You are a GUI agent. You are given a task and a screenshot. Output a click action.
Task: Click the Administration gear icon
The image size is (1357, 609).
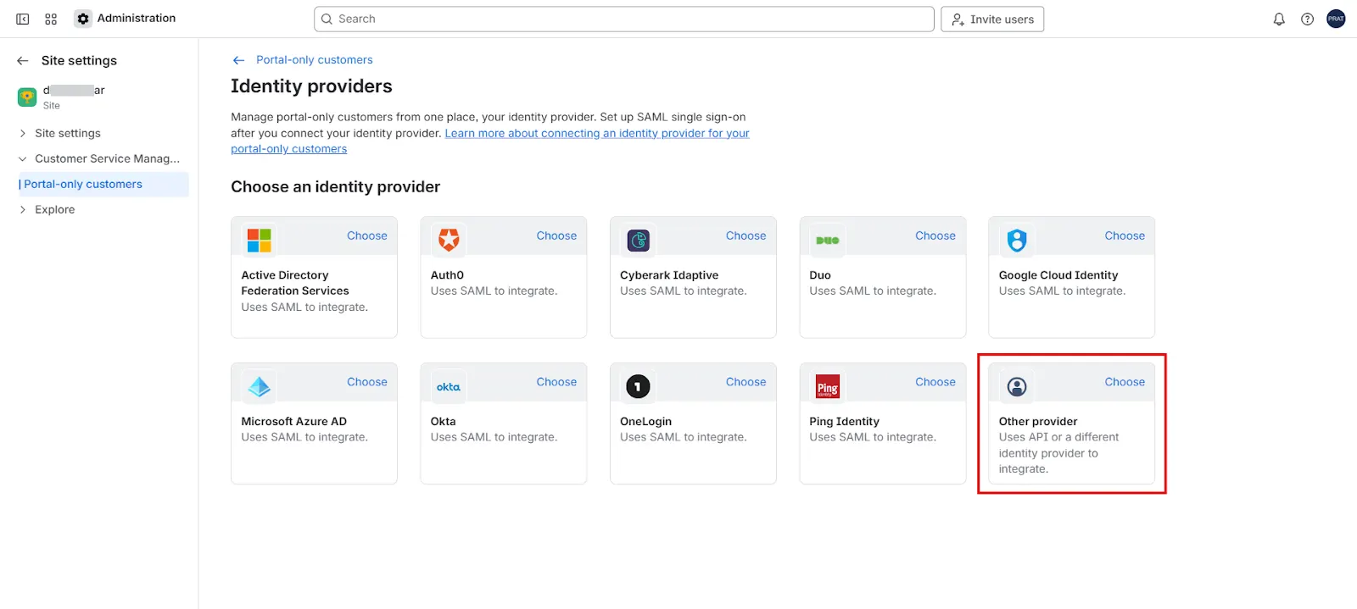pyautogui.click(x=83, y=19)
